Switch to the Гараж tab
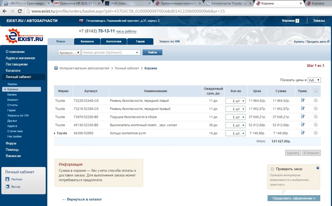The height and width of the screenshot is (206, 332). tap(140, 41)
